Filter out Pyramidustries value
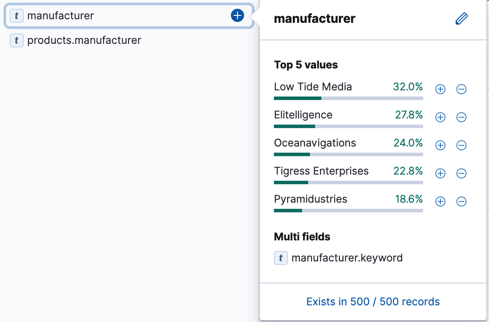This screenshot has width=489, height=322. pos(461,201)
